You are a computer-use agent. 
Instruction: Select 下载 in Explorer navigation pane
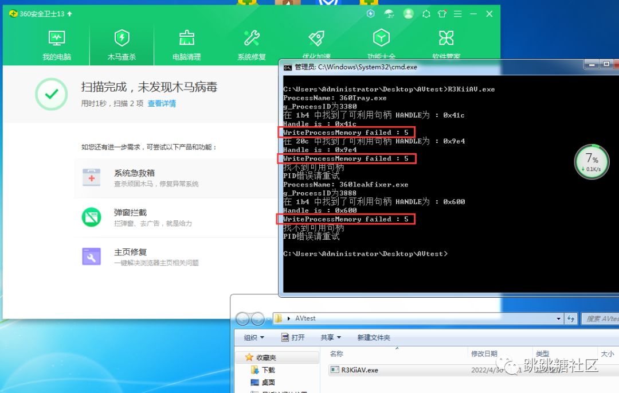(x=268, y=370)
